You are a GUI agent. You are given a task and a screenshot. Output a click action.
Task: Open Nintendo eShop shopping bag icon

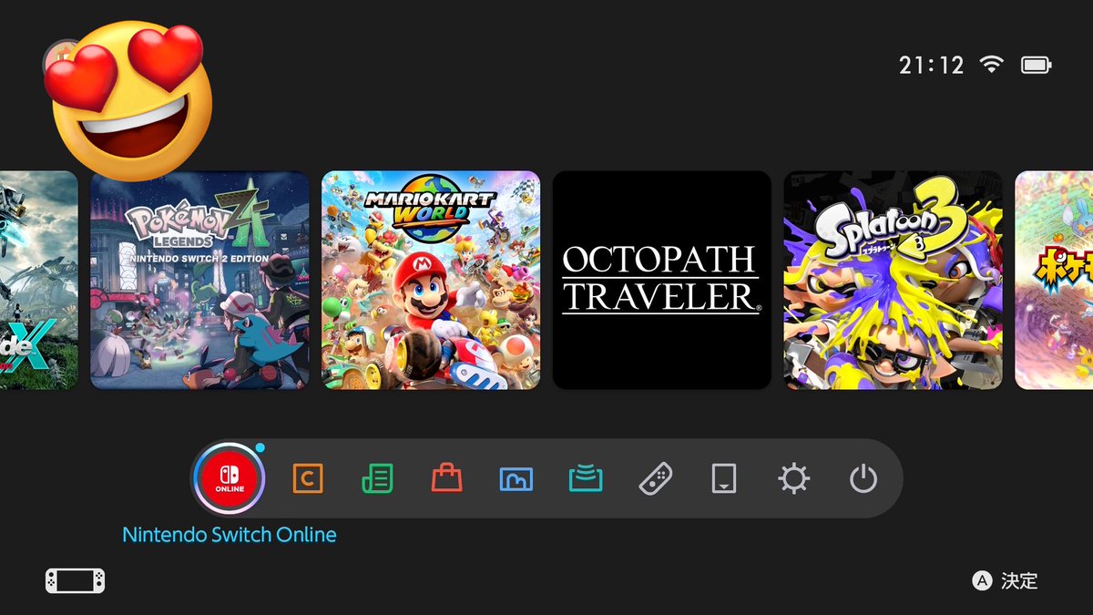point(446,478)
